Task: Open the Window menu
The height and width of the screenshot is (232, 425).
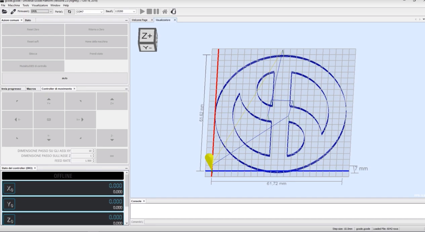Action: [x=55, y=5]
